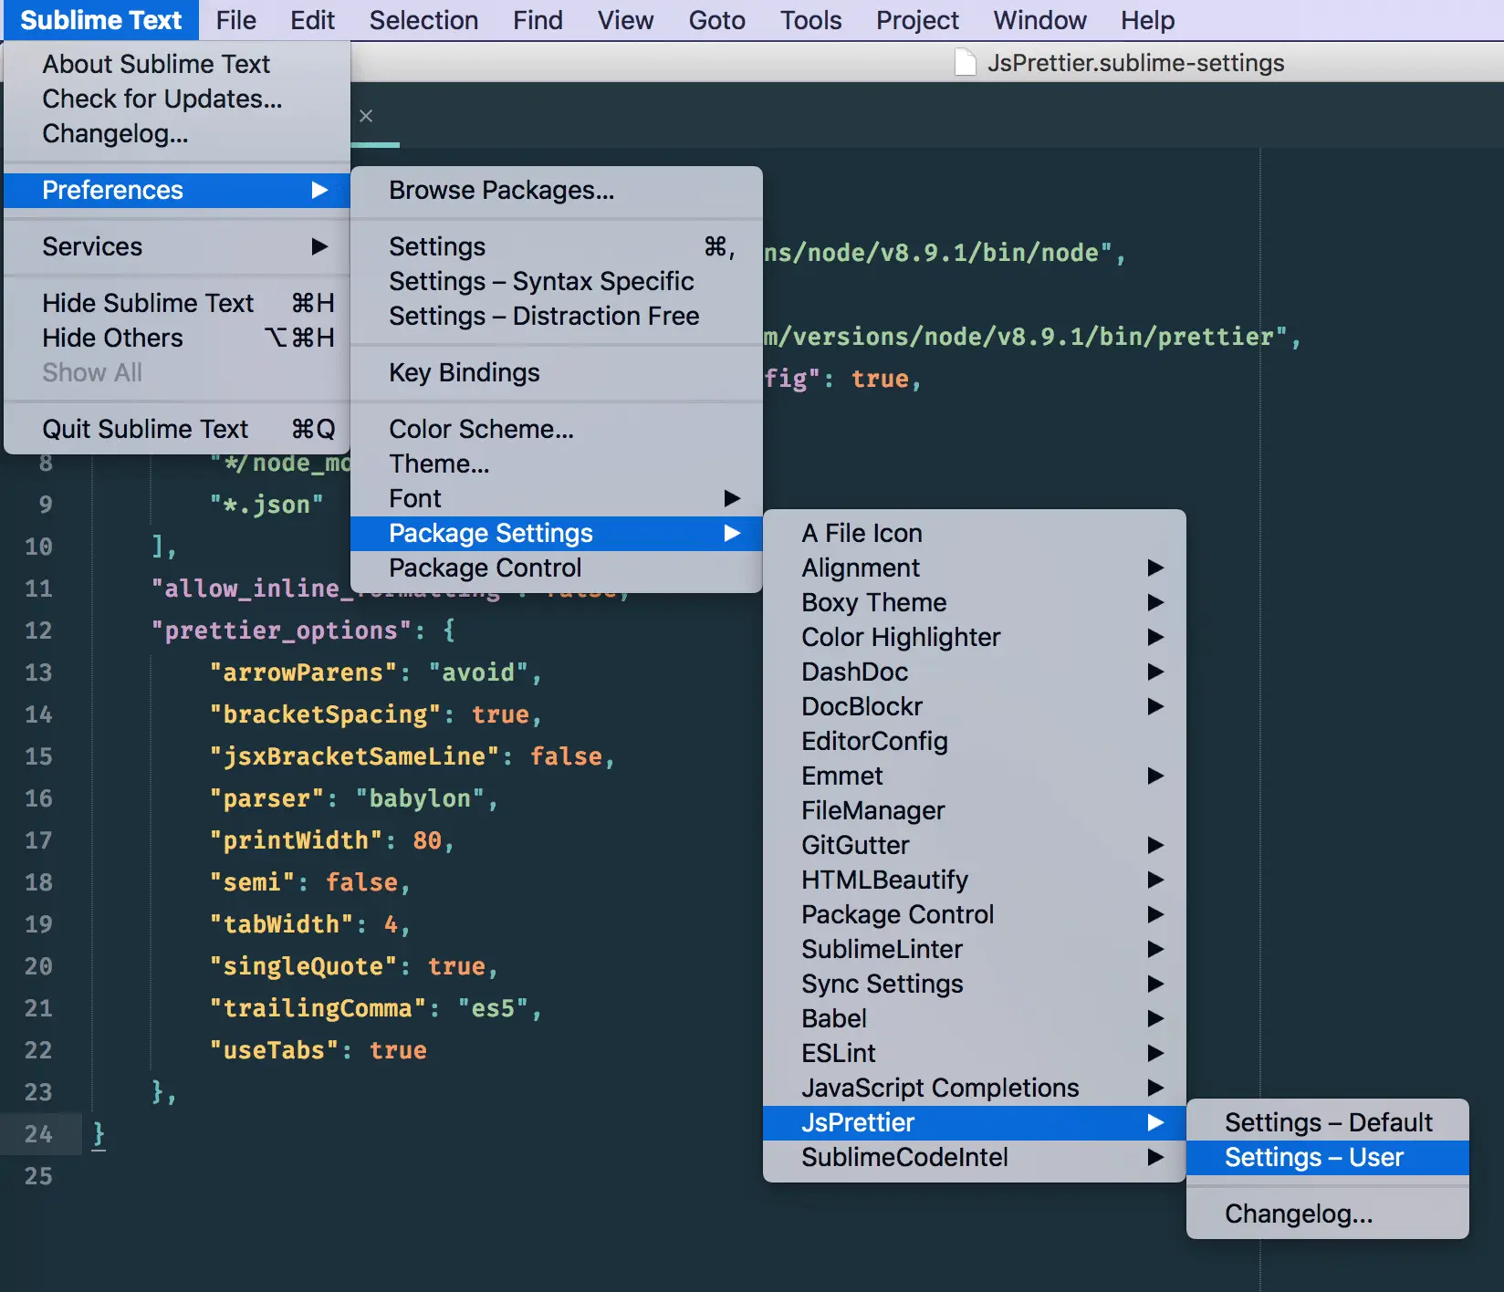The height and width of the screenshot is (1292, 1504).
Task: Open the Sublime Text application menu
Action: point(101,20)
